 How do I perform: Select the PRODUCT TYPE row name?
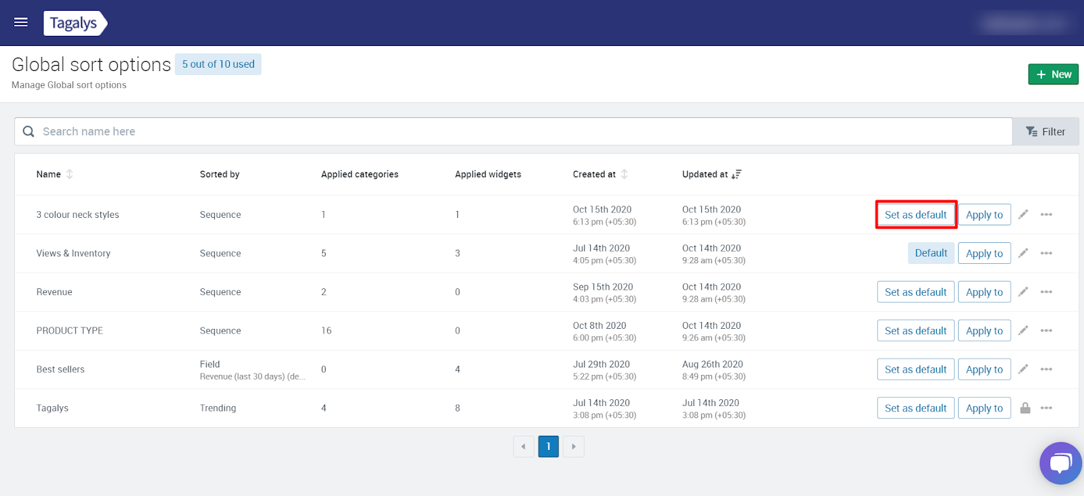(x=70, y=330)
